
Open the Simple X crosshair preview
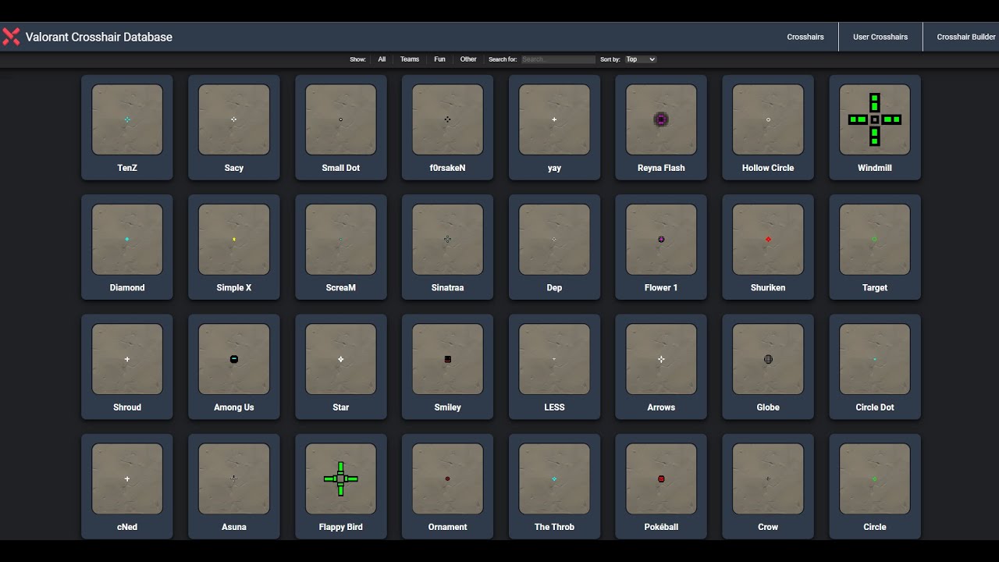point(234,239)
